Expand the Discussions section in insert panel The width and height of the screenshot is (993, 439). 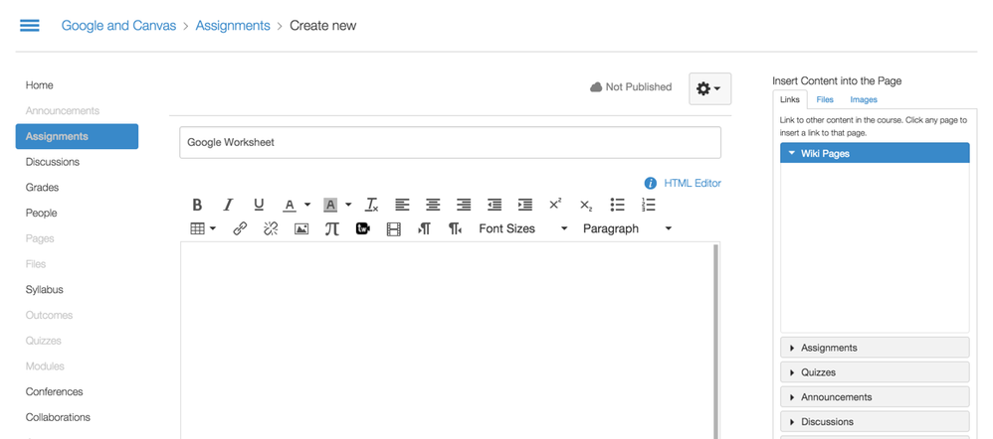875,421
